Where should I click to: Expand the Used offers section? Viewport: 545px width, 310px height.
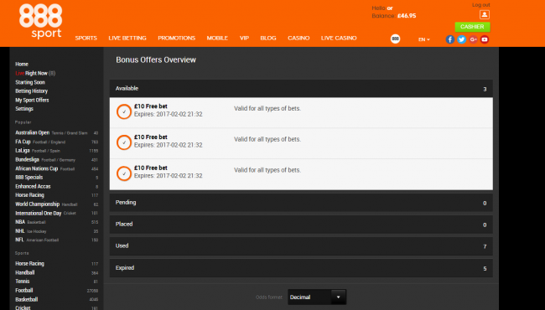301,246
